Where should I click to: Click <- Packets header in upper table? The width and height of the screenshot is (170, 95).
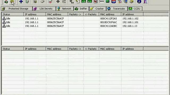click(91, 14)
